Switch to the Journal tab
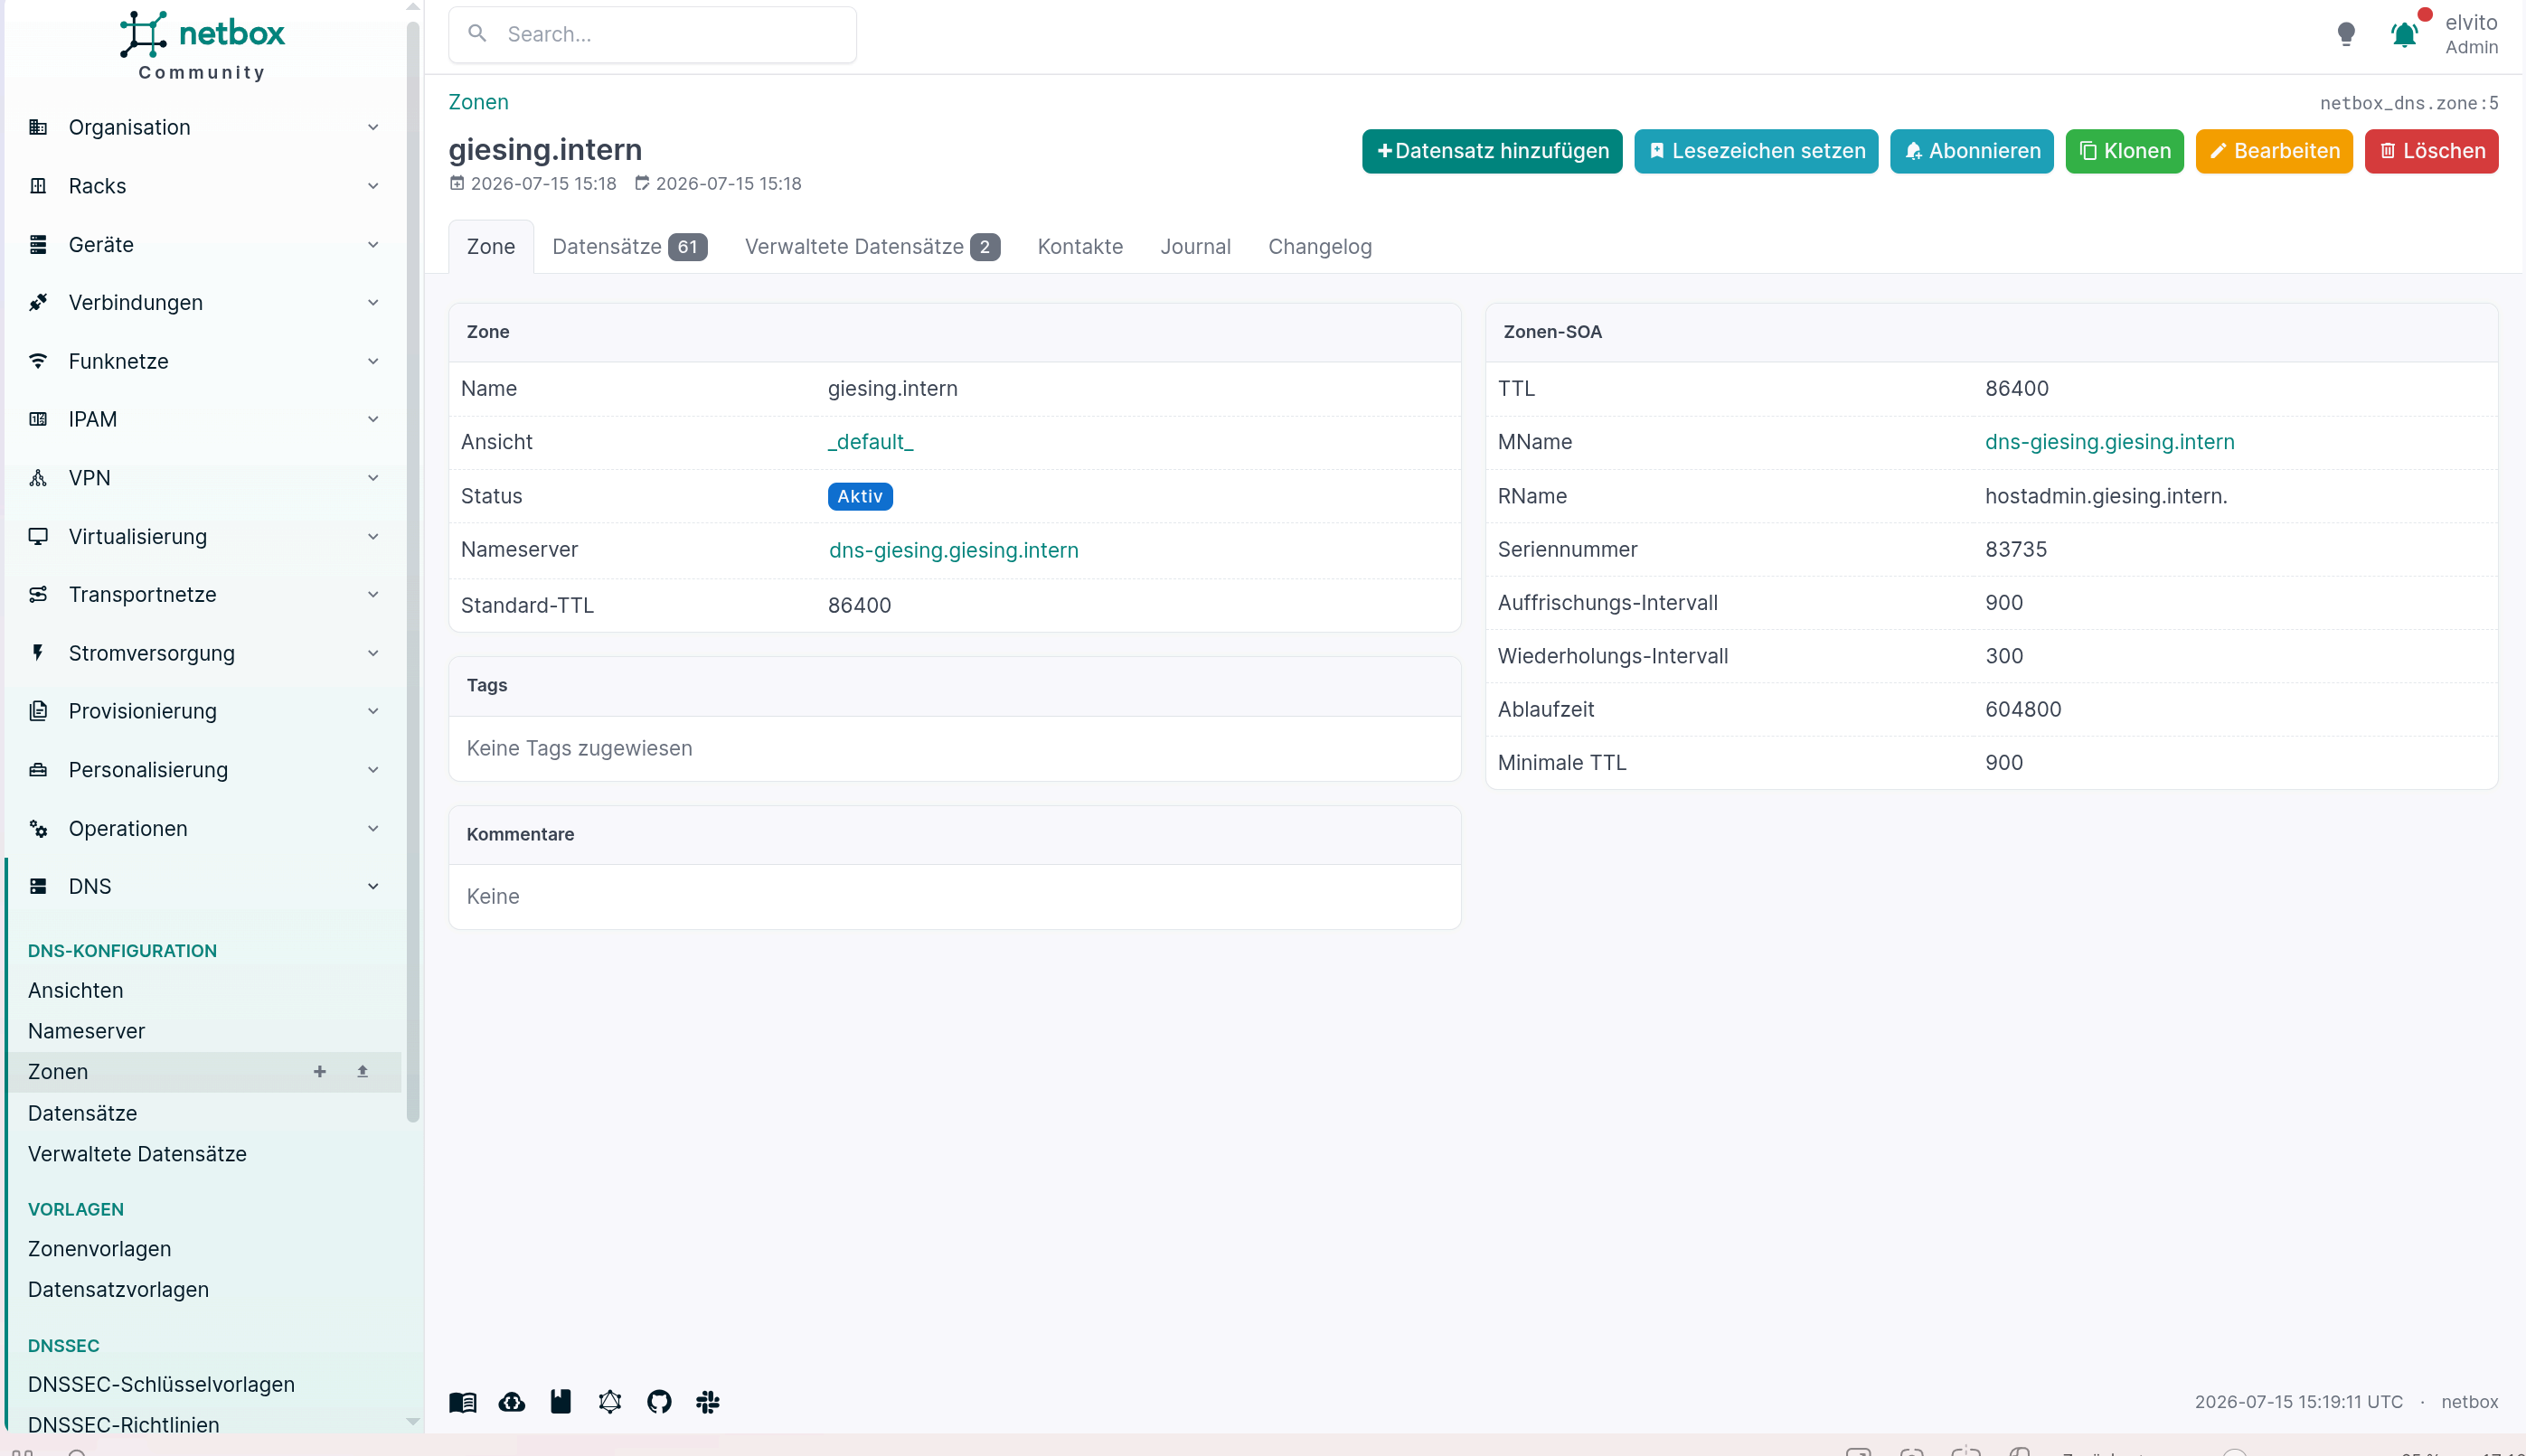This screenshot has width=2526, height=1456. click(1195, 247)
